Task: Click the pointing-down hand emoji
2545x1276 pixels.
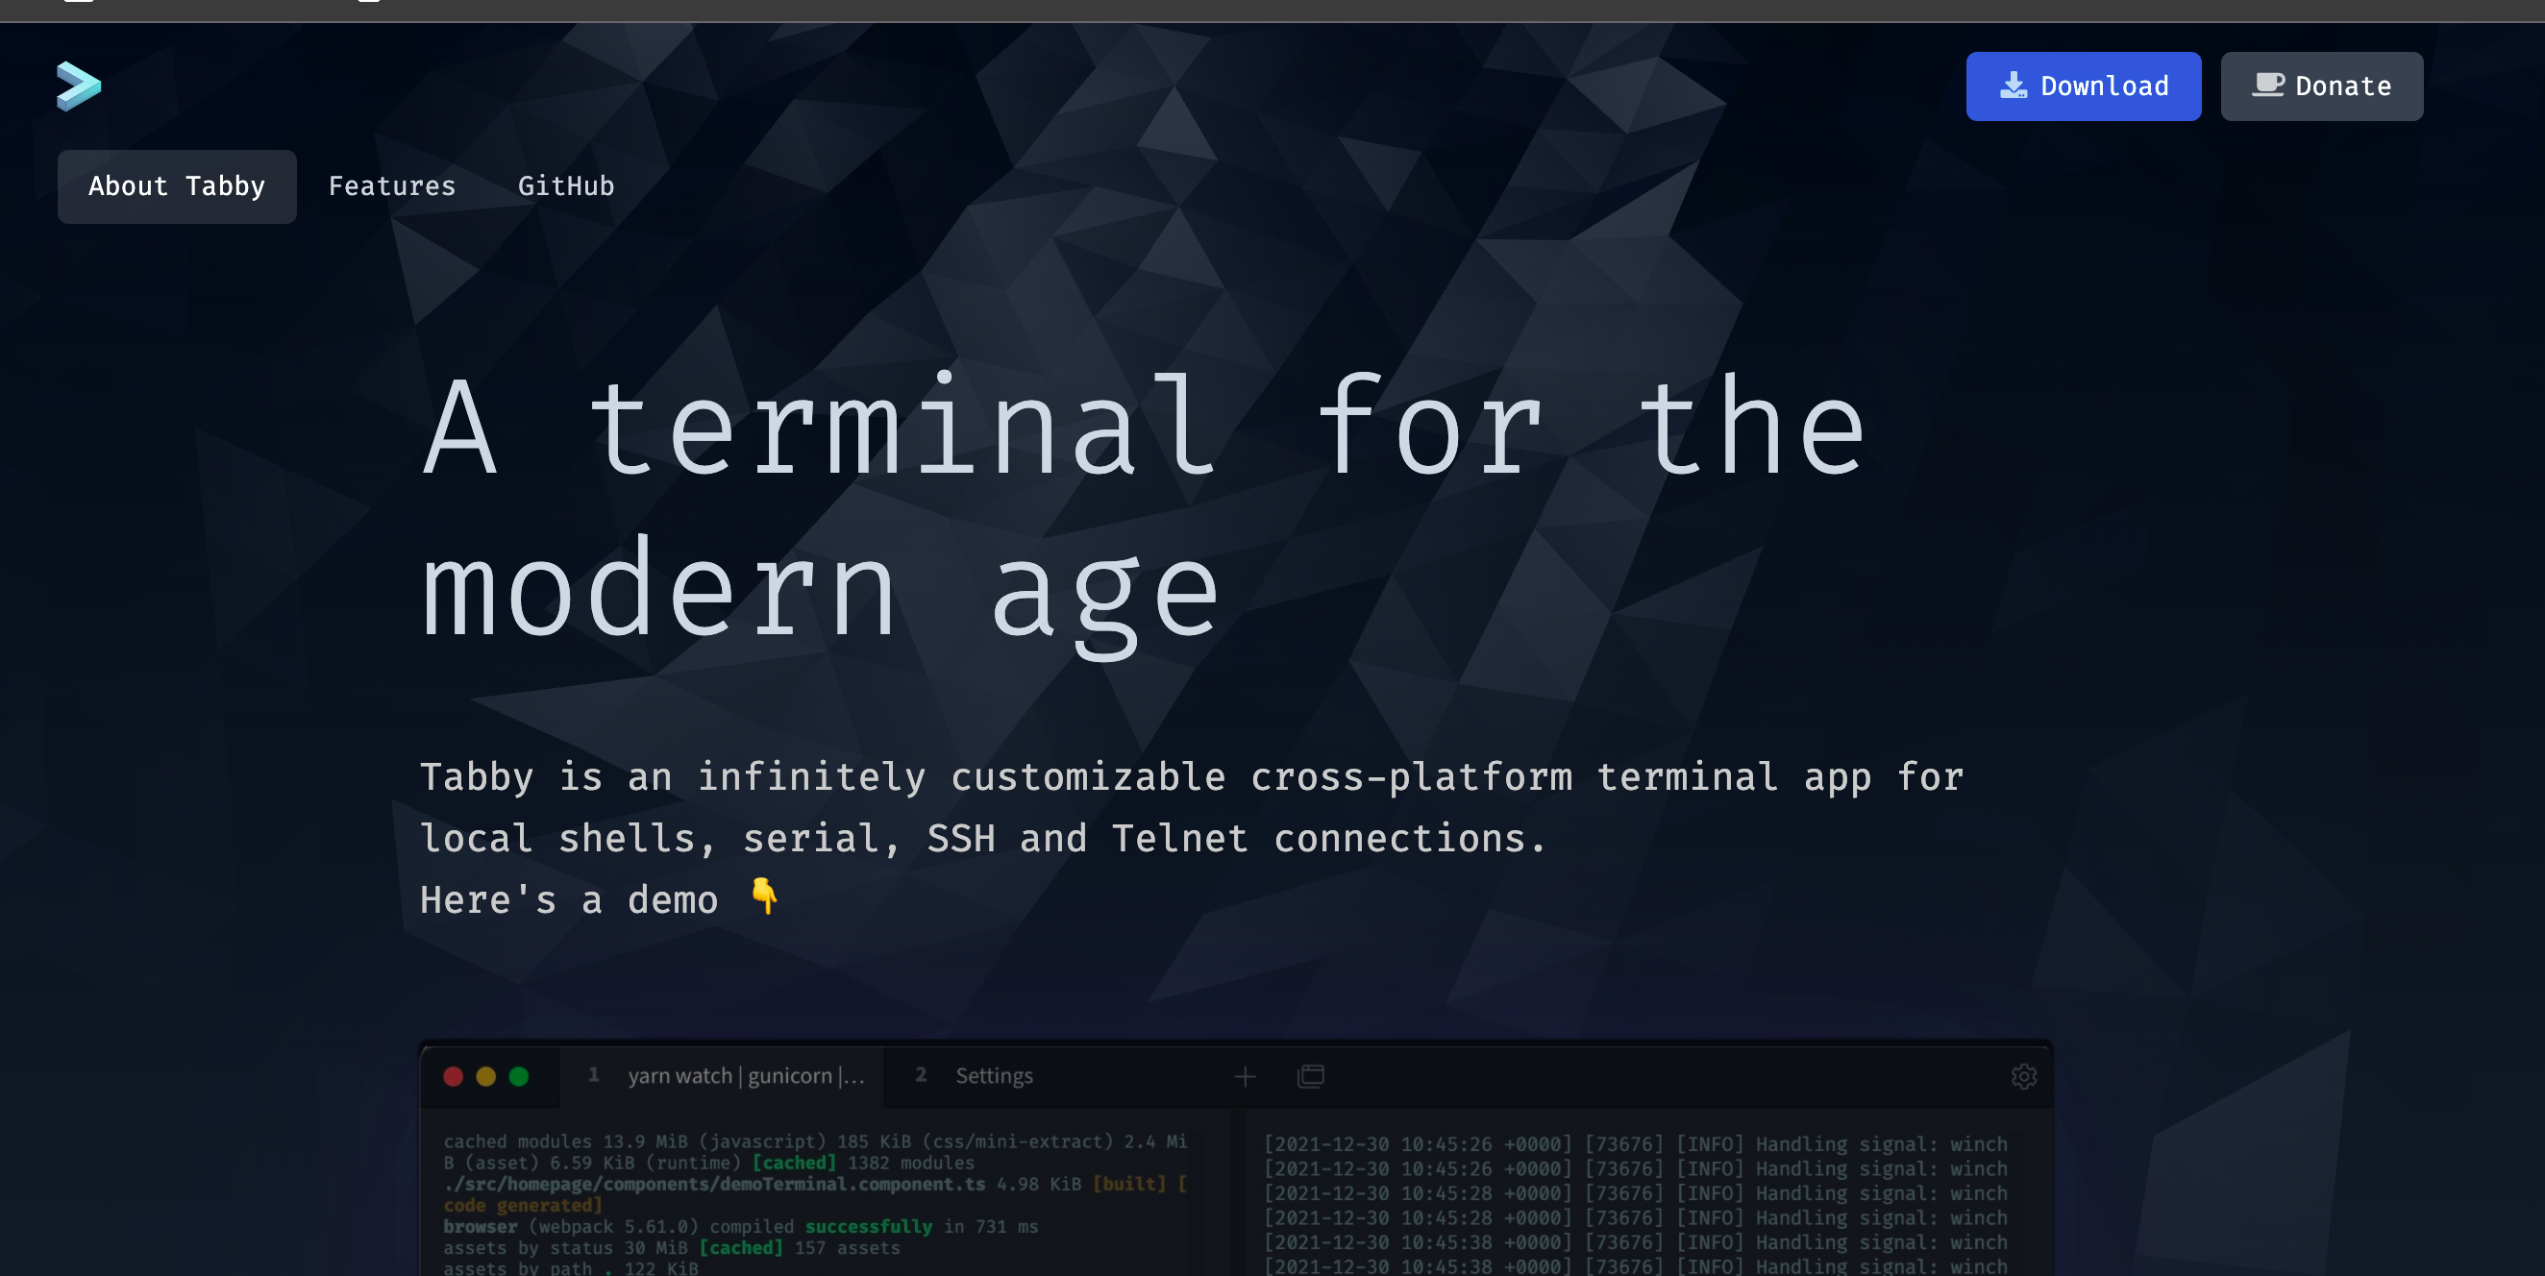Action: [x=764, y=896]
